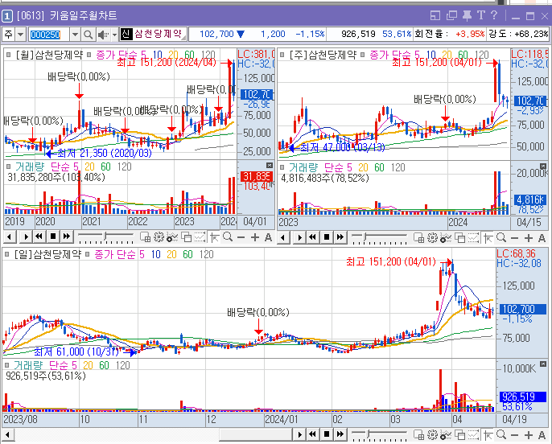Daily chart: open settings gear icon

(432, 435)
